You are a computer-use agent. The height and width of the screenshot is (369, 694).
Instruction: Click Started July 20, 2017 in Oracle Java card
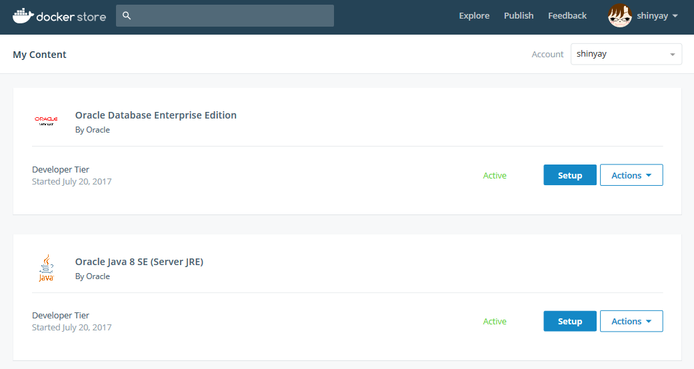[72, 328]
